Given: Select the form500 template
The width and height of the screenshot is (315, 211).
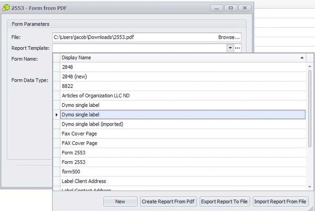Looking at the screenshot, I should pyautogui.click(x=71, y=171).
